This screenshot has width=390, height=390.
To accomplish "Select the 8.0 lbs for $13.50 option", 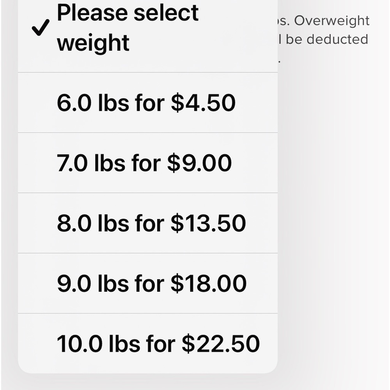I will pos(148,223).
